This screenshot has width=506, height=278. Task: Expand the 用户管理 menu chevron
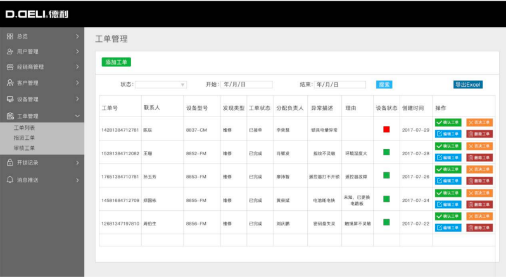[77, 51]
